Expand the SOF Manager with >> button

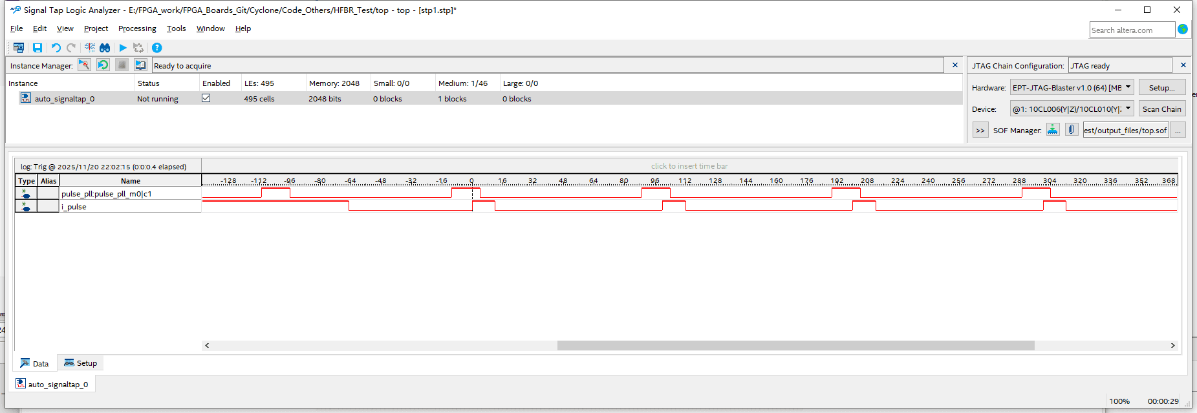pyautogui.click(x=980, y=131)
